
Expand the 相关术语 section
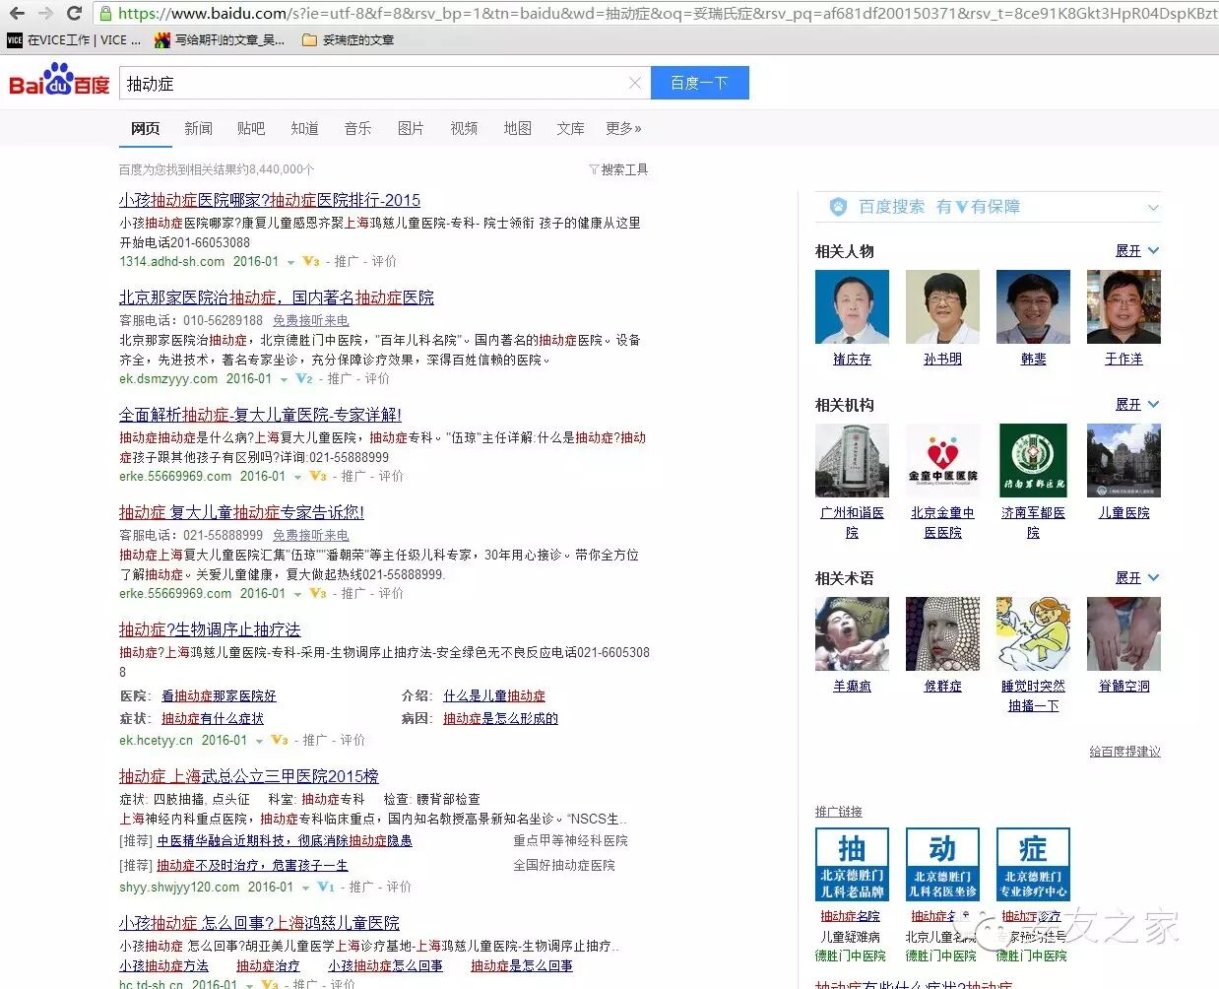[1137, 578]
